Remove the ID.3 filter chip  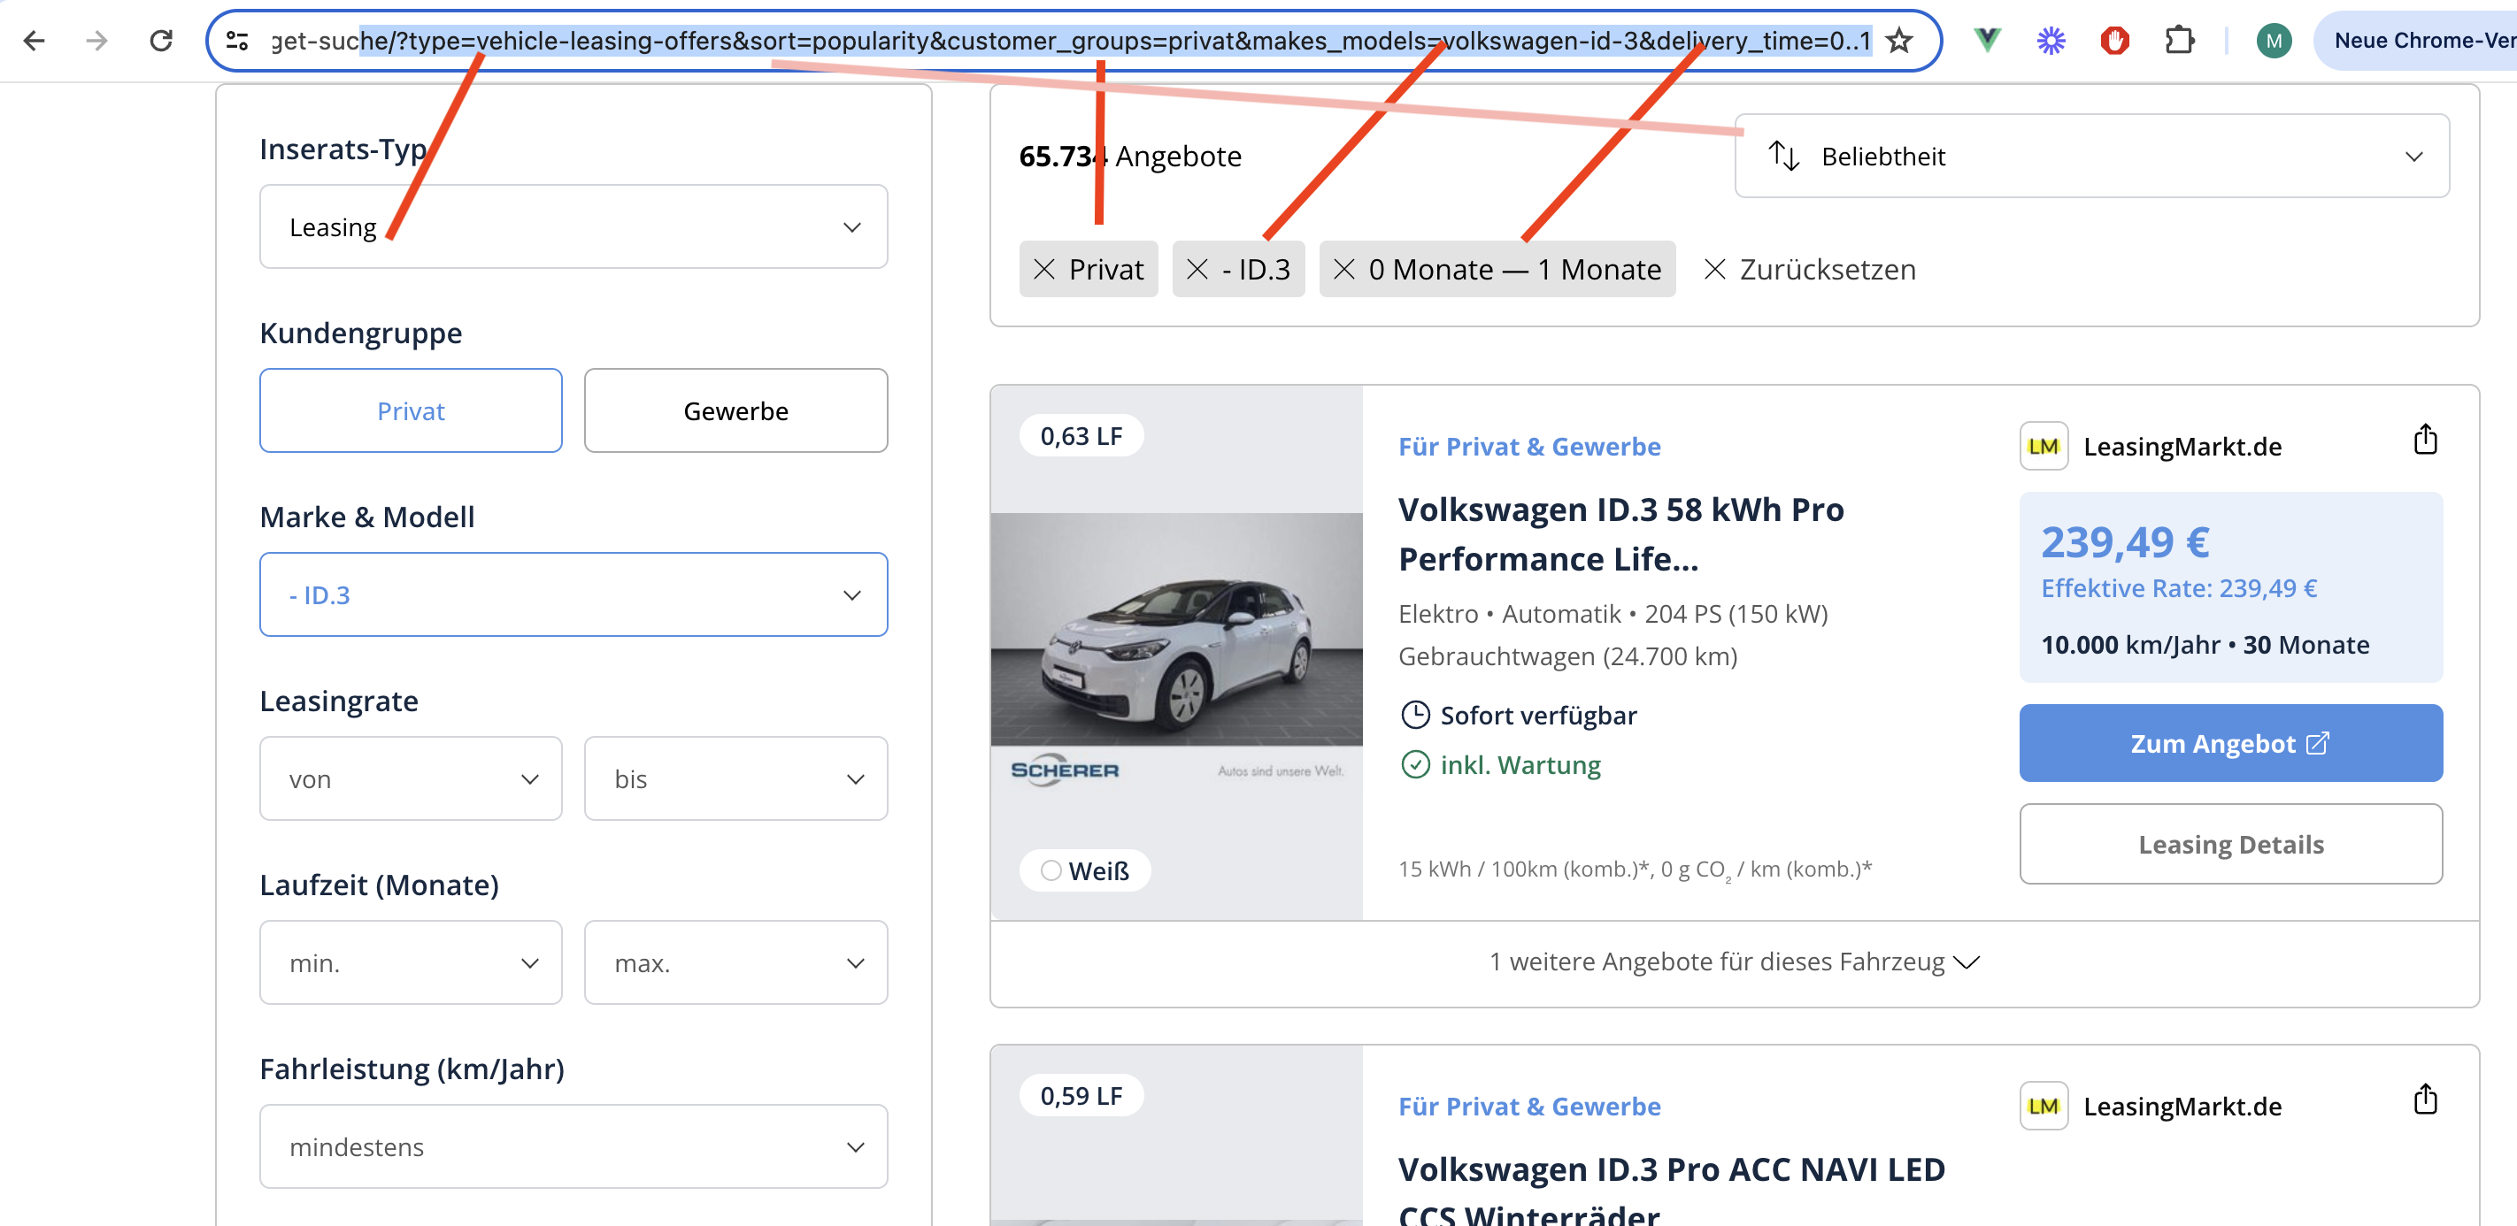tap(1198, 270)
